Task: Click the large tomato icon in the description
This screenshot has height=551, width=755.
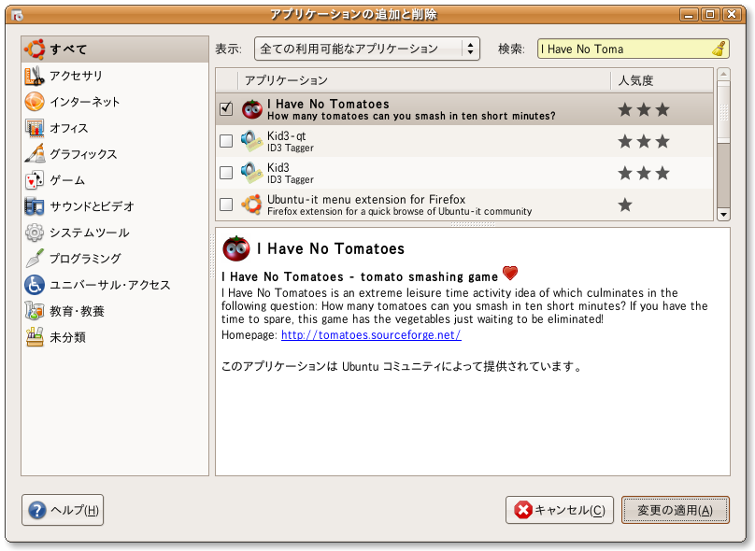Action: coord(236,248)
